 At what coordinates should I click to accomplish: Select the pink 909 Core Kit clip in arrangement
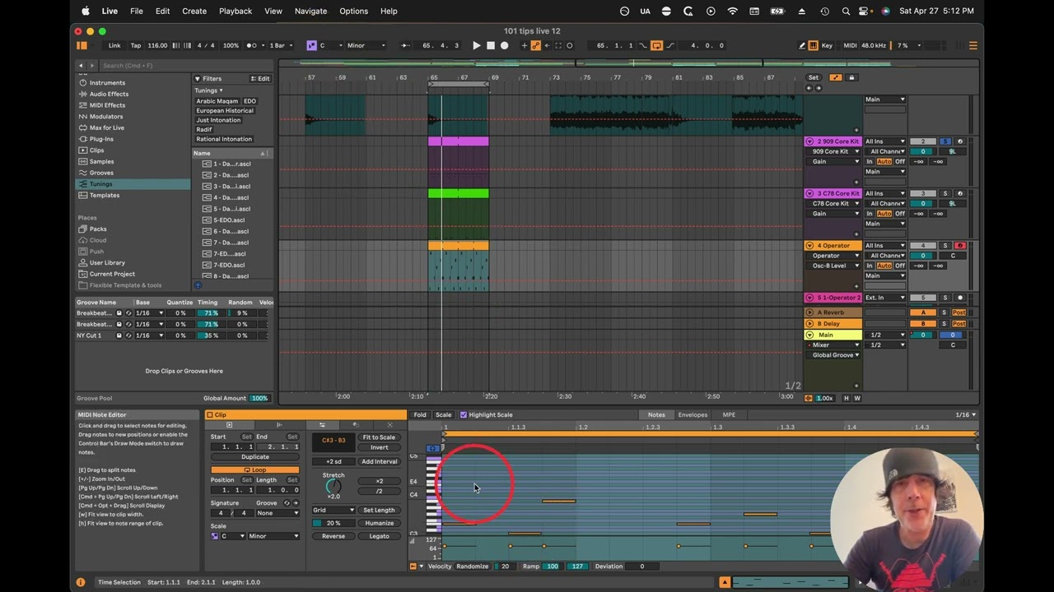point(459,141)
